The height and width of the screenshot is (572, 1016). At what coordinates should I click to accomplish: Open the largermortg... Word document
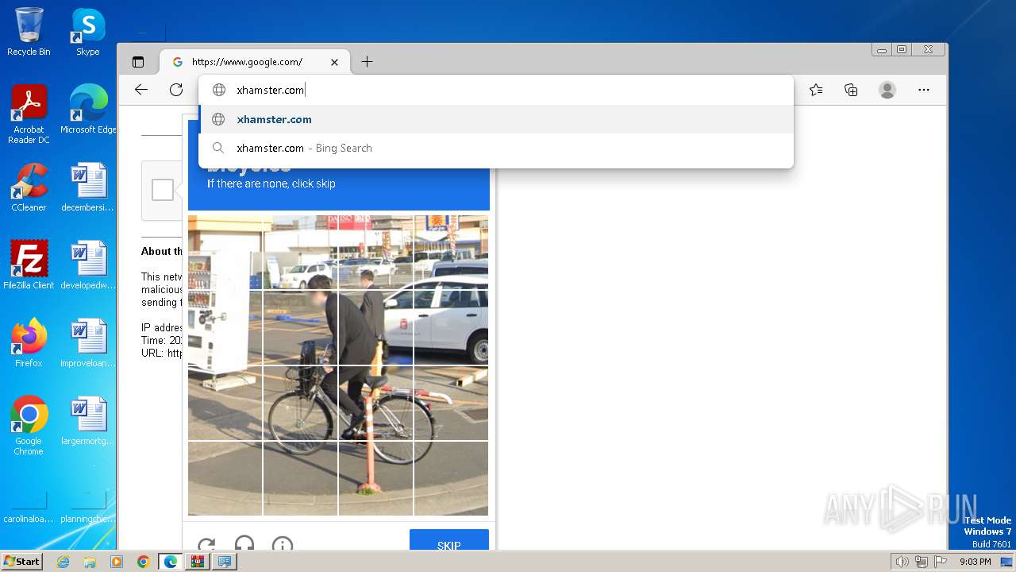(88, 420)
